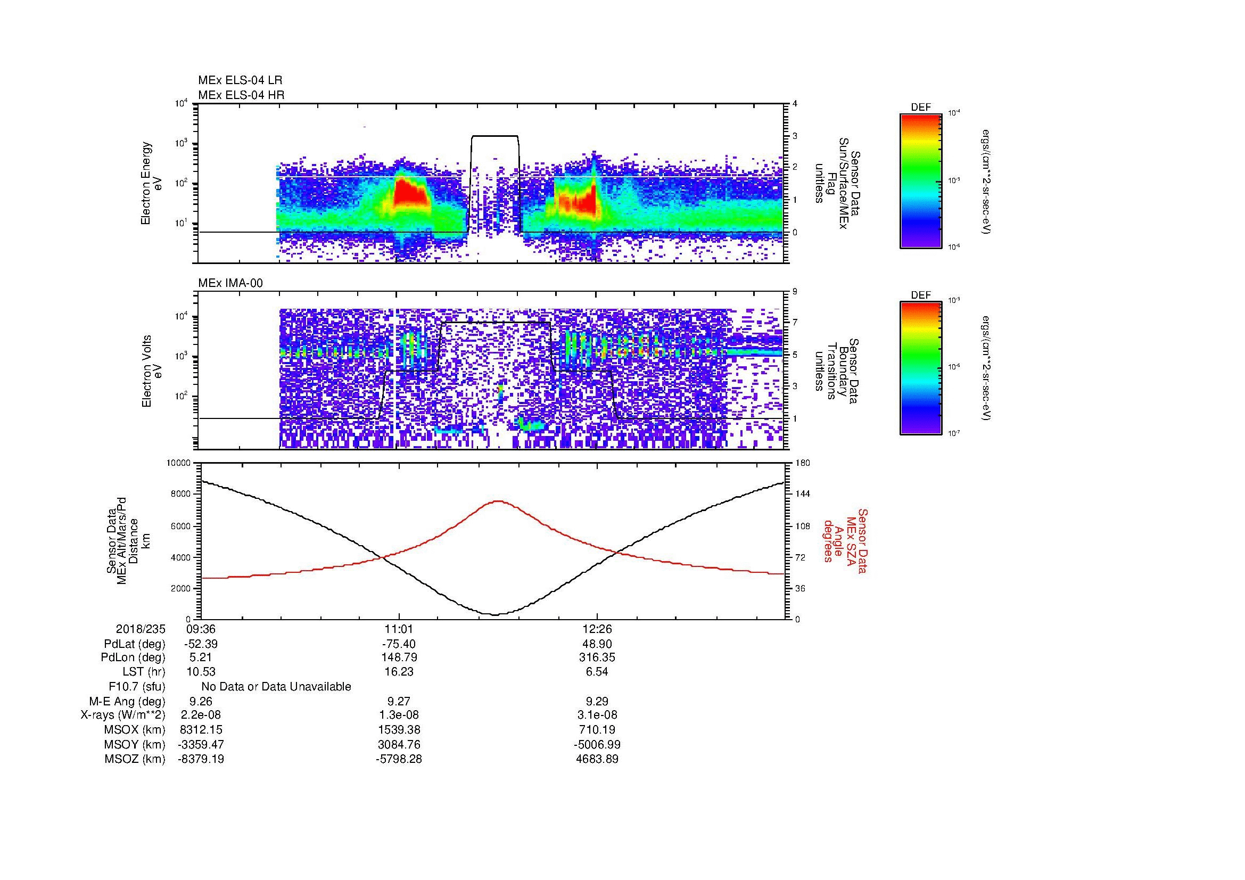1245x880 pixels.
Task: Click the 'MSOX (km)' row label
Action: click(x=135, y=730)
